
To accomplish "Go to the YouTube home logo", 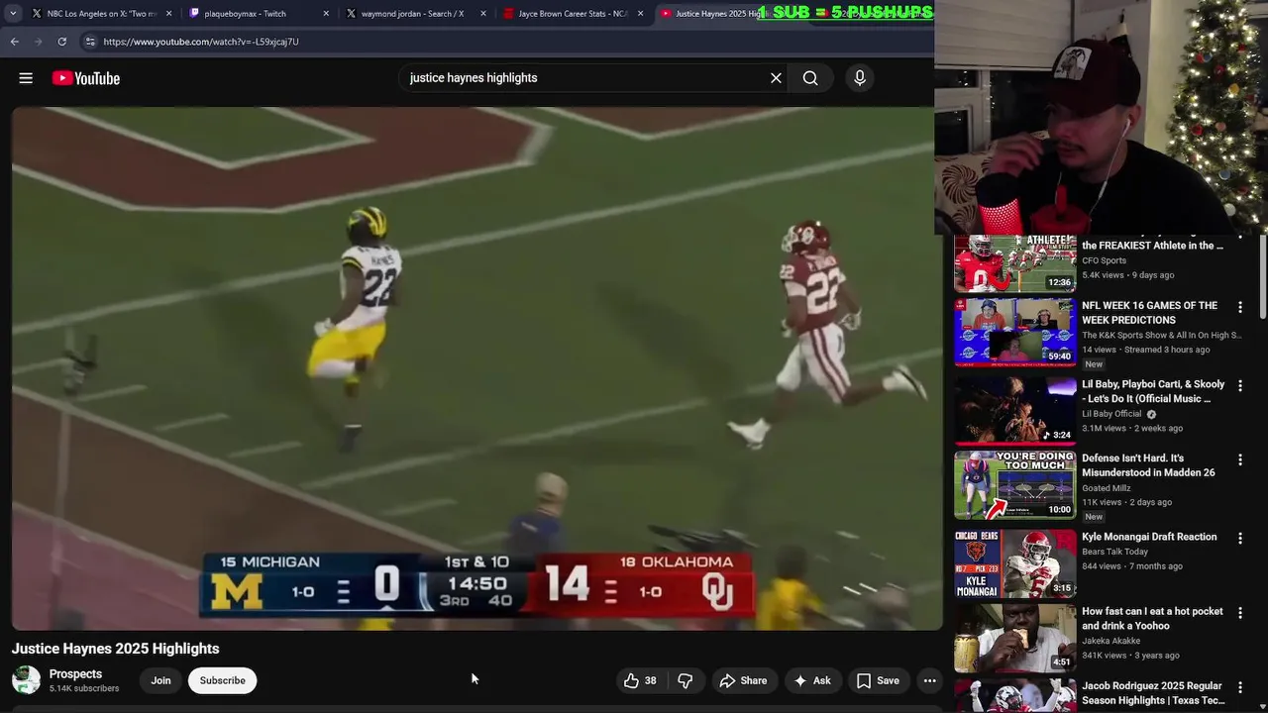I will 86,78.
